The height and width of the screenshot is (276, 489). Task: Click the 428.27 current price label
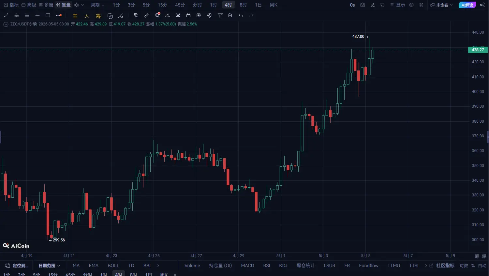tap(478, 50)
